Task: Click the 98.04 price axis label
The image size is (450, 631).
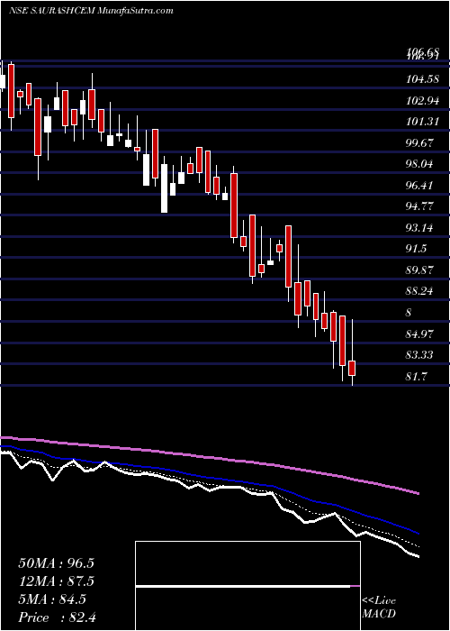Action: 420,165
